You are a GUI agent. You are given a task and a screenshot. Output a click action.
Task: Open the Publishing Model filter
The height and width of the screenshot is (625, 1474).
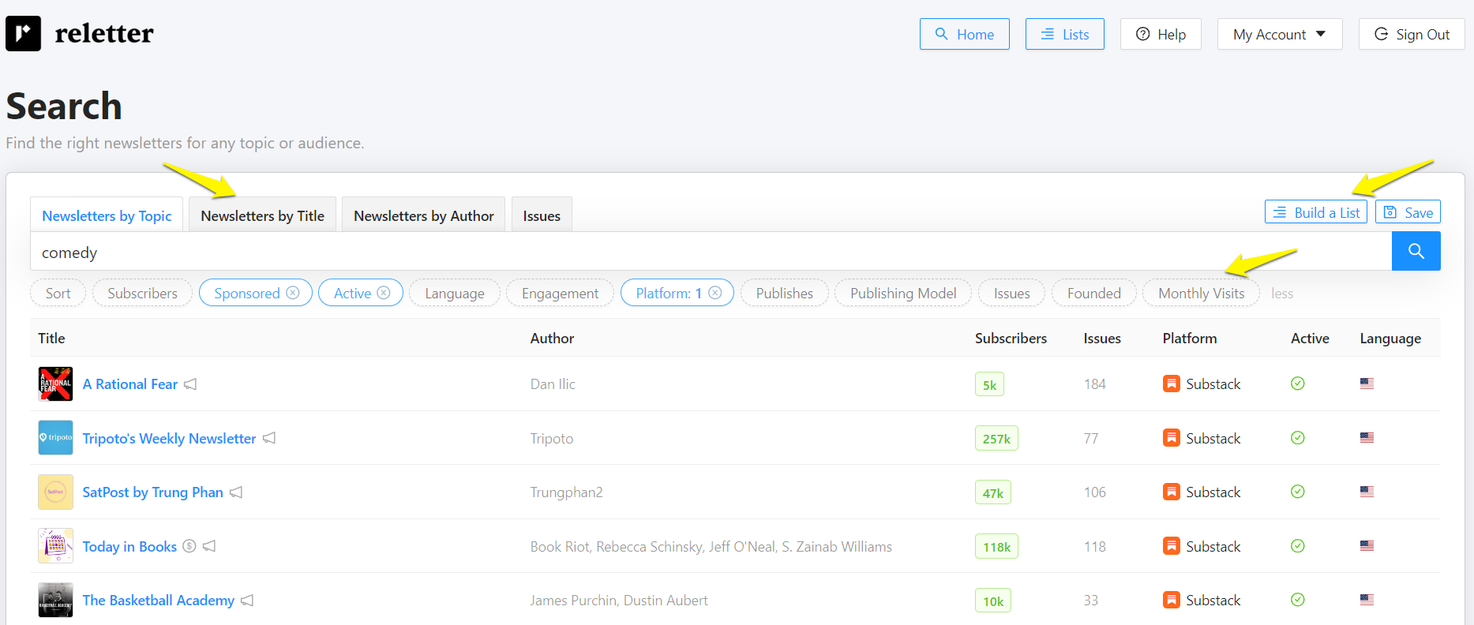pos(902,294)
